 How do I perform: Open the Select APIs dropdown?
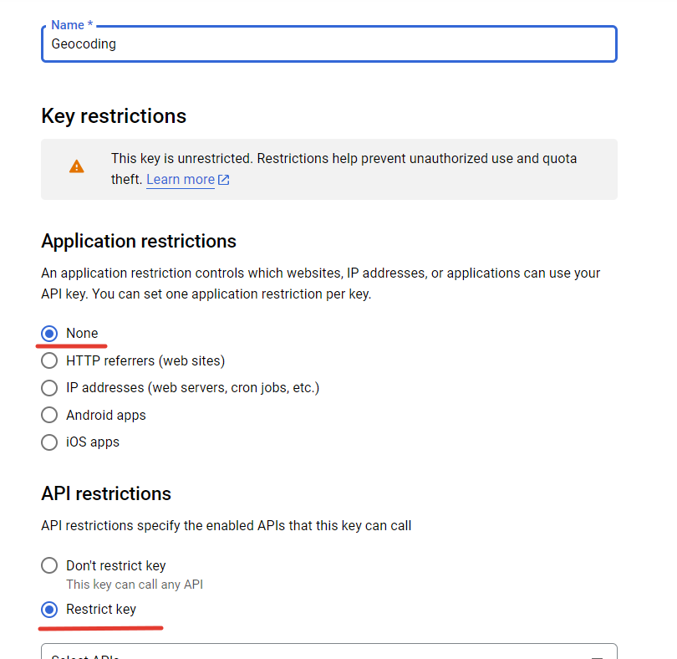(329, 651)
